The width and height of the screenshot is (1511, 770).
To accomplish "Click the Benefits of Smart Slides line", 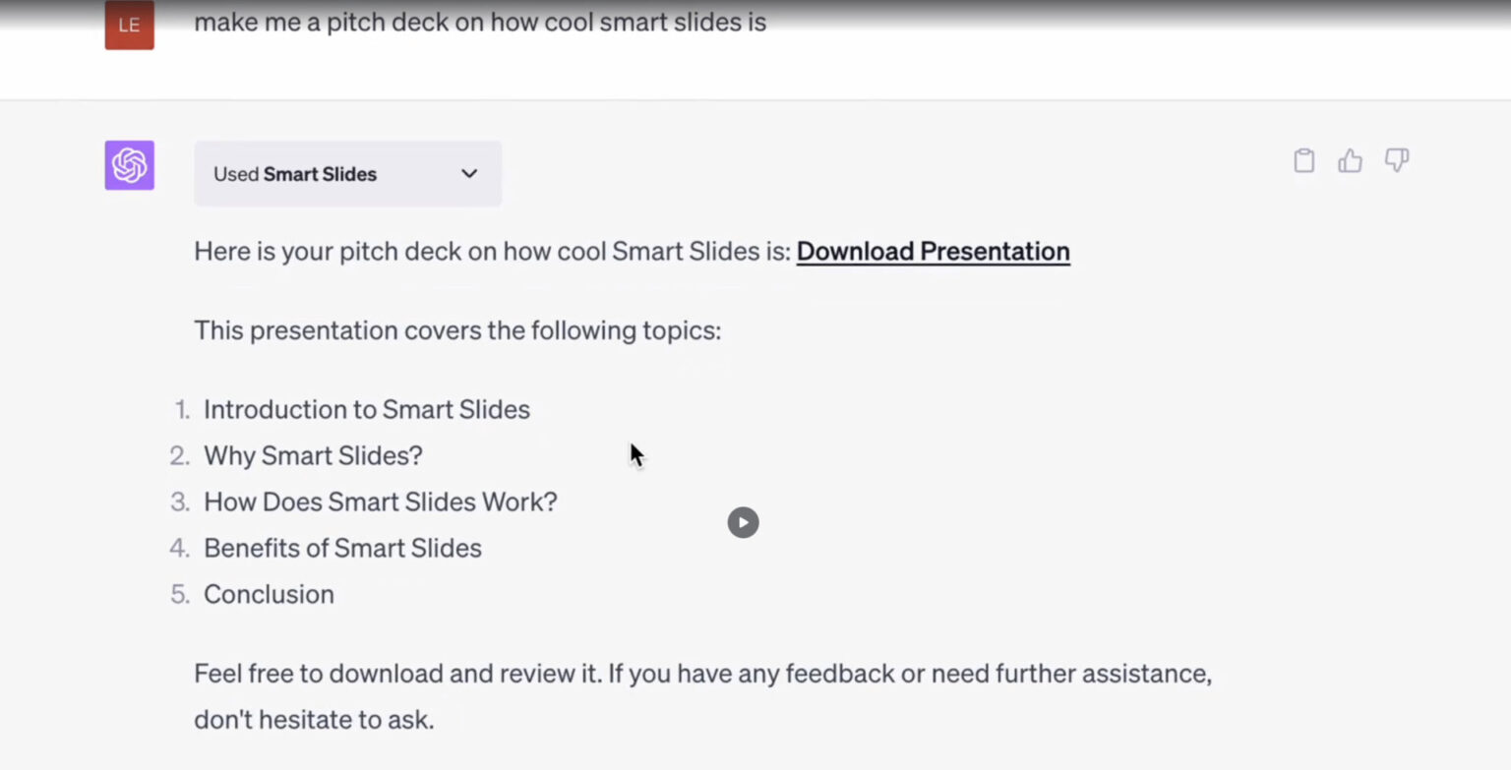I will pos(342,548).
